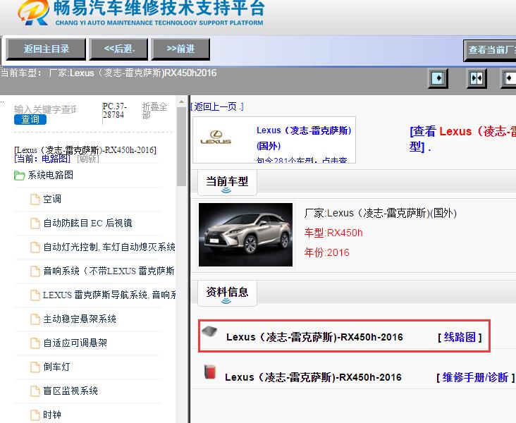Screen dimensions: 516x423
Task: Click the 刷新 refresh link
Action: pyautogui.click(x=88, y=159)
